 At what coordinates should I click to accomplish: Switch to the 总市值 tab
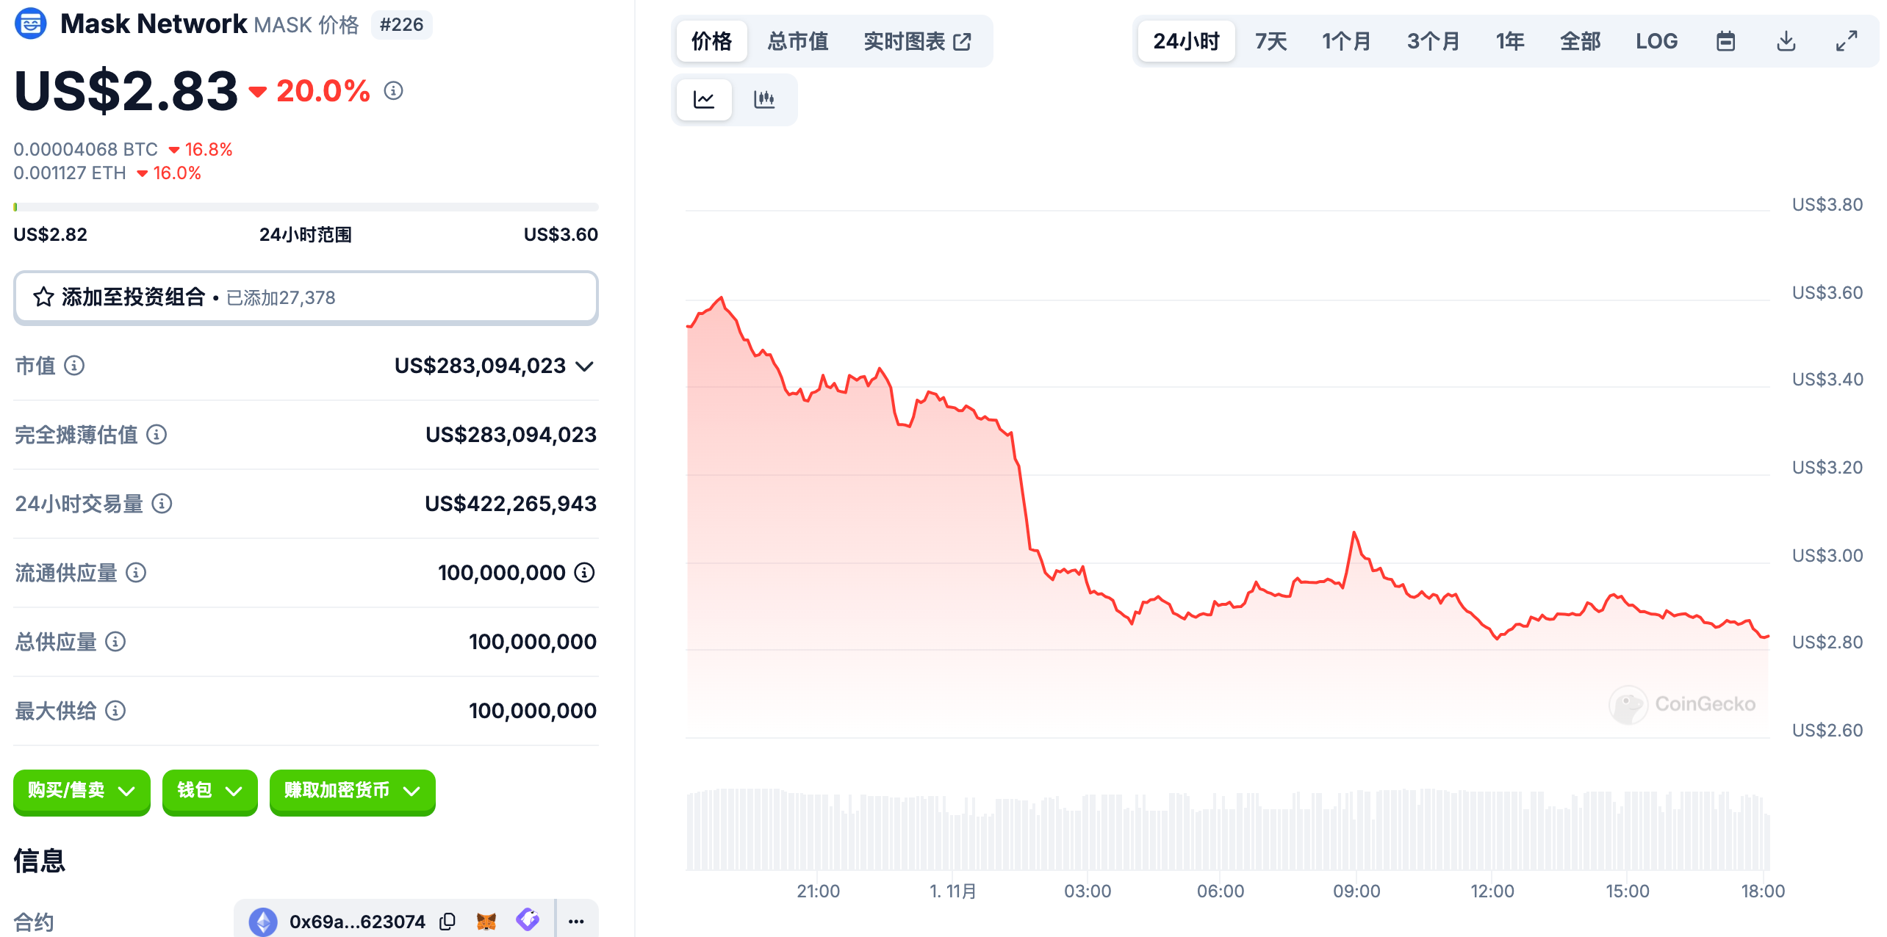797,41
